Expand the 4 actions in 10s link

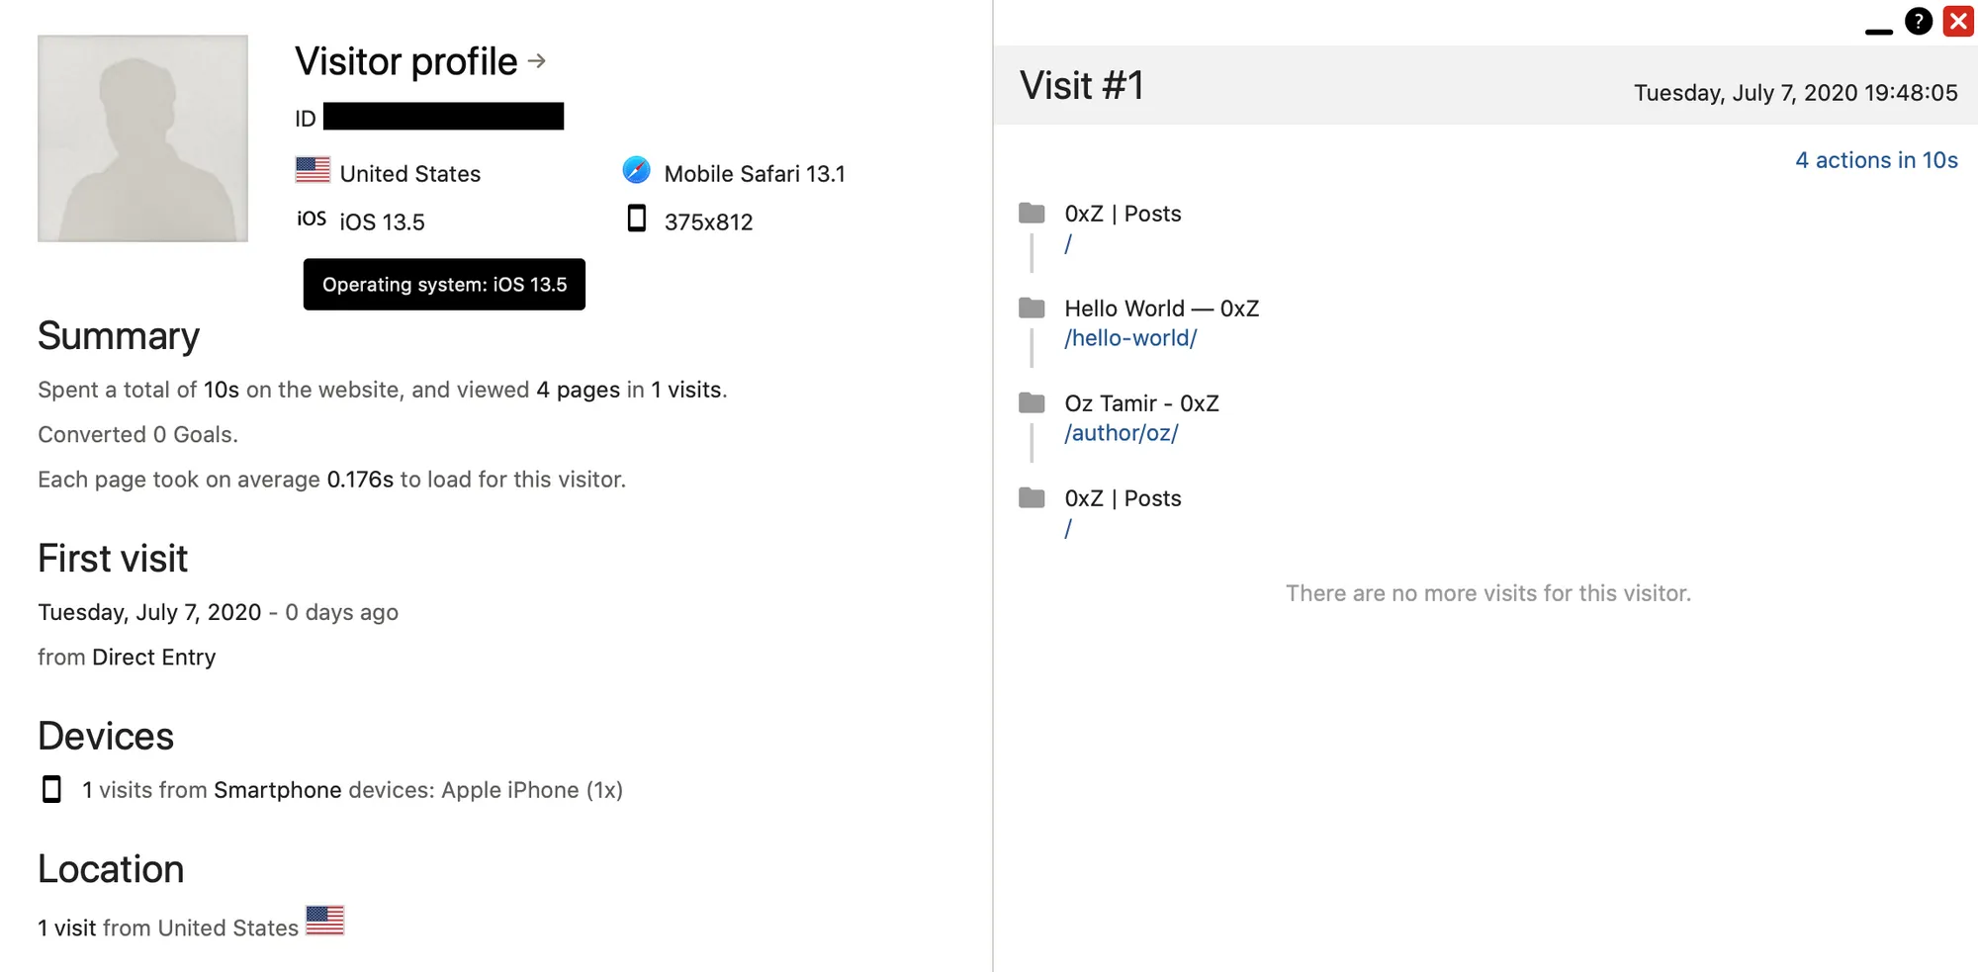point(1876,160)
